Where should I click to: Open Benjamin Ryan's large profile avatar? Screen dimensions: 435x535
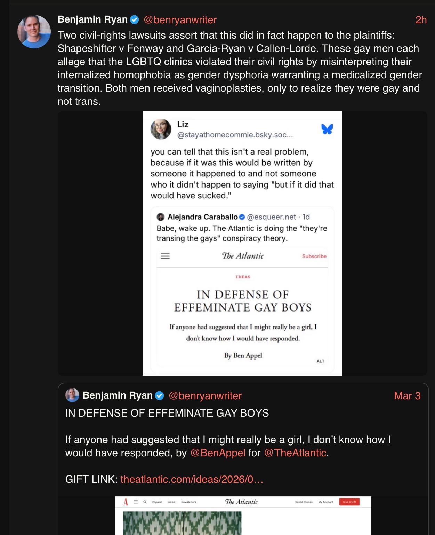(34, 32)
